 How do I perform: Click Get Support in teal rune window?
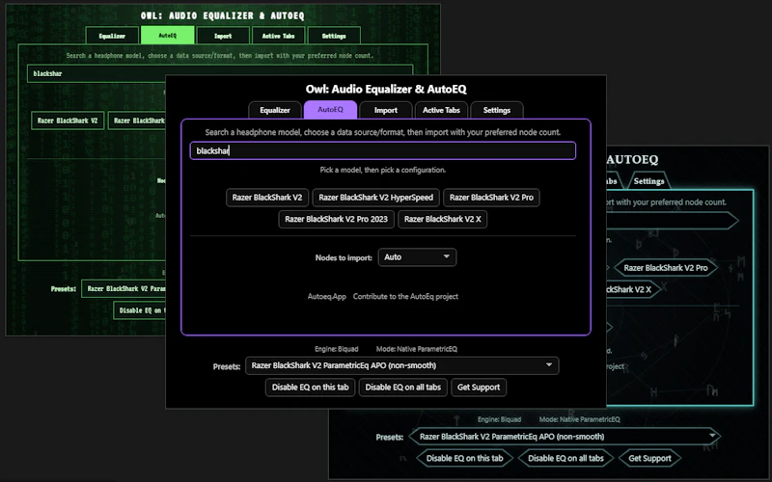click(649, 458)
